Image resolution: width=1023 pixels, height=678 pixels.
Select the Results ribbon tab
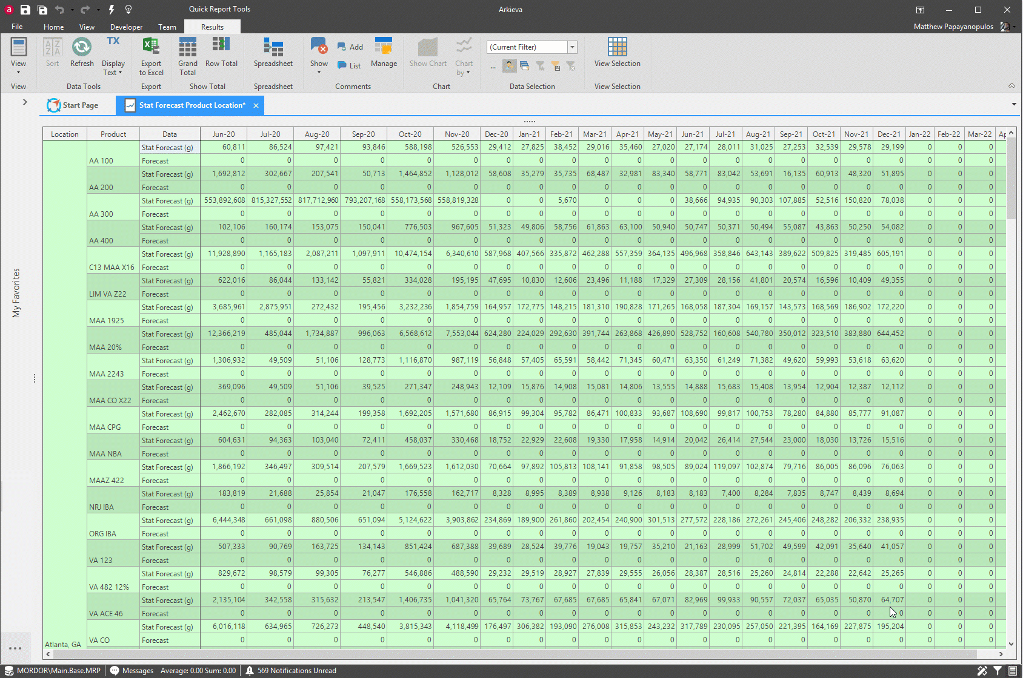click(x=212, y=27)
